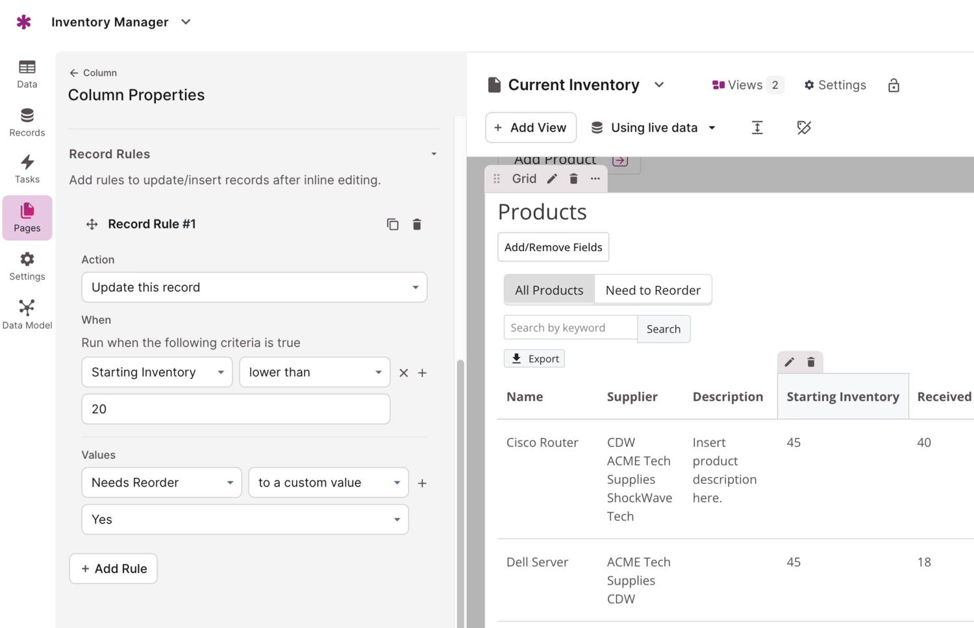Duplicate Record Rule #1 with copy icon
Viewport: 974px width, 628px height.
coord(392,224)
